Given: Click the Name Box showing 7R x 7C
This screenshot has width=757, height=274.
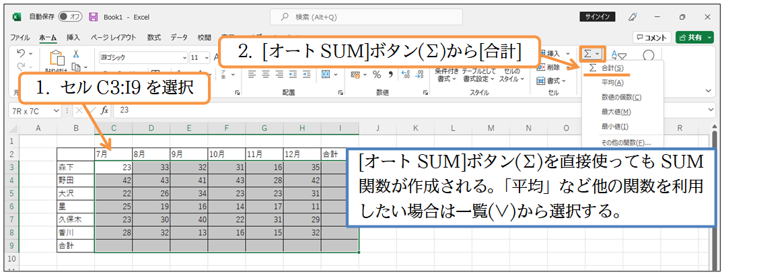Looking at the screenshot, I should [34, 110].
